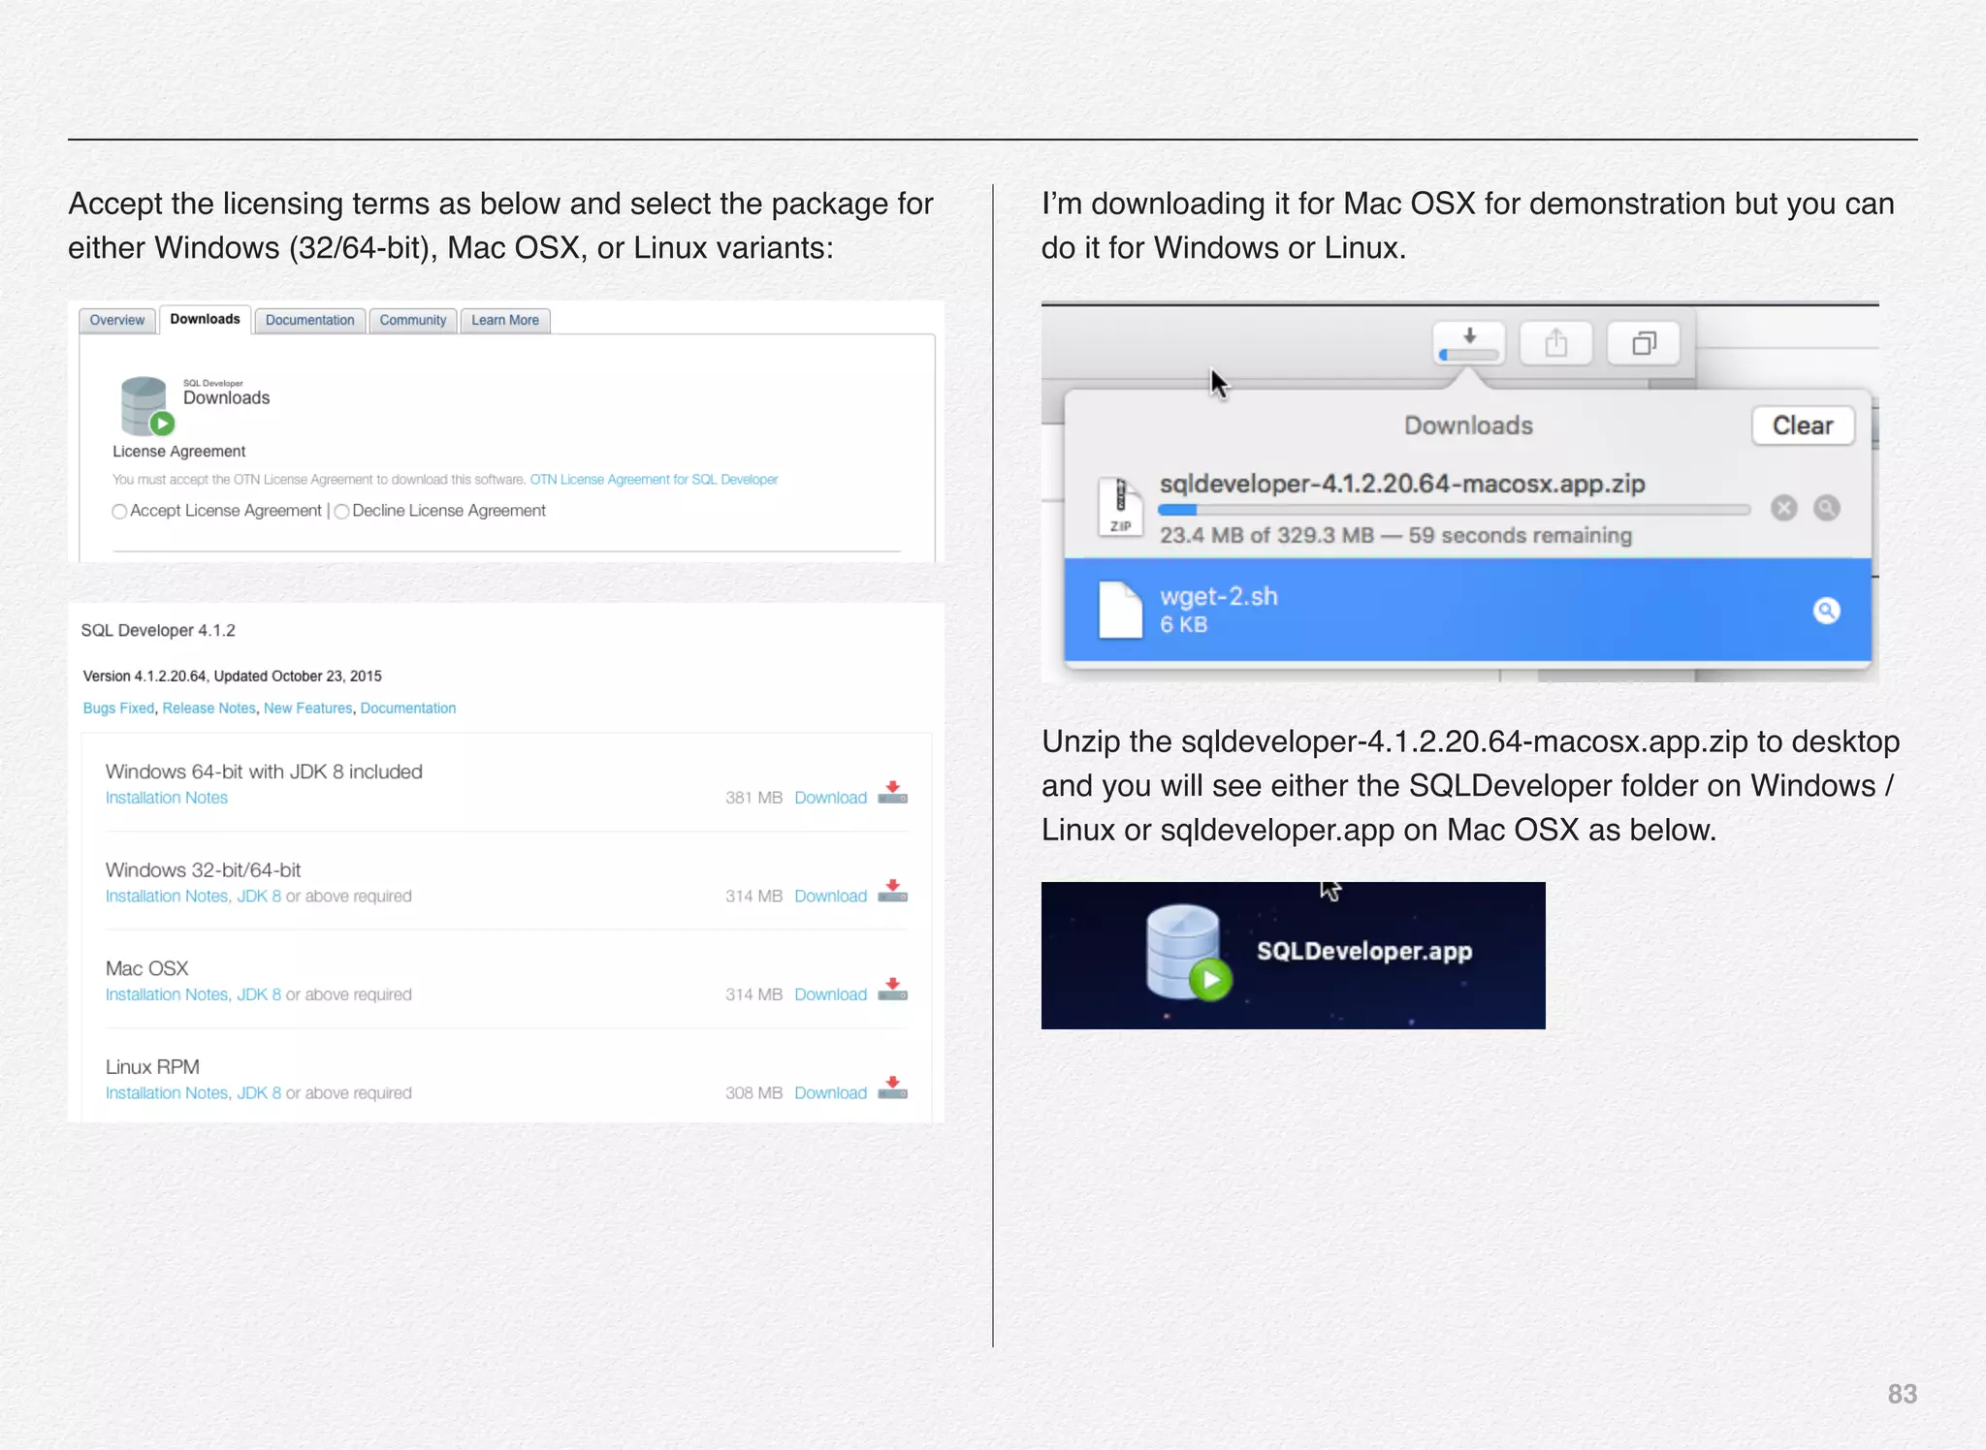
Task: Open JDK 8 link under Windows 32-bit/64-bit
Action: (259, 897)
